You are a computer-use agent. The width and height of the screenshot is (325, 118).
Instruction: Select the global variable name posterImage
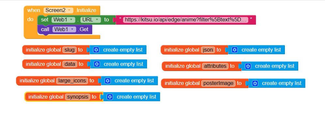[x=219, y=83]
